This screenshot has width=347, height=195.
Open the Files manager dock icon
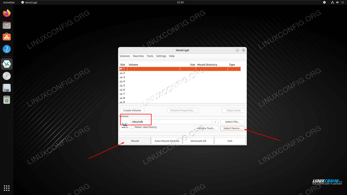coord(7,25)
